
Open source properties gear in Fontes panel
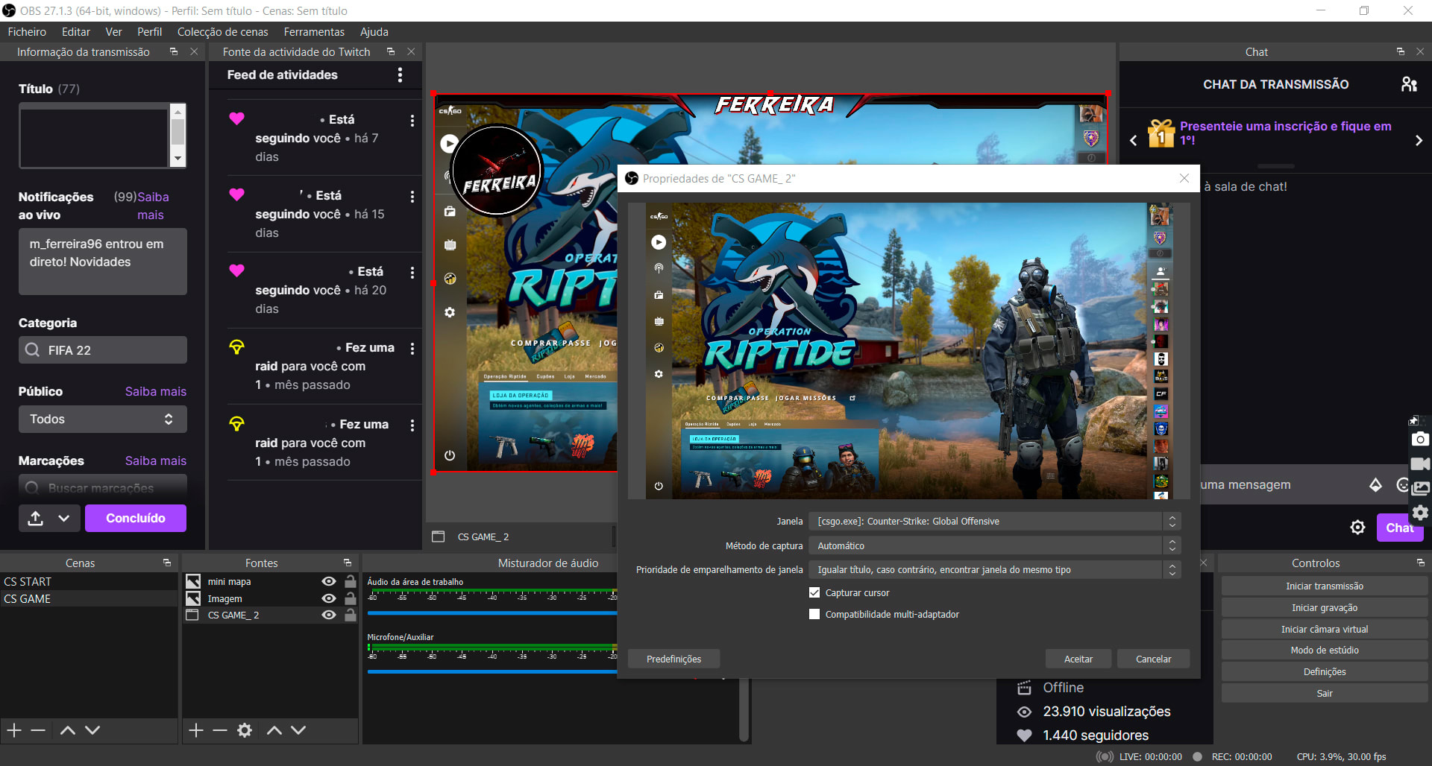pyautogui.click(x=245, y=730)
